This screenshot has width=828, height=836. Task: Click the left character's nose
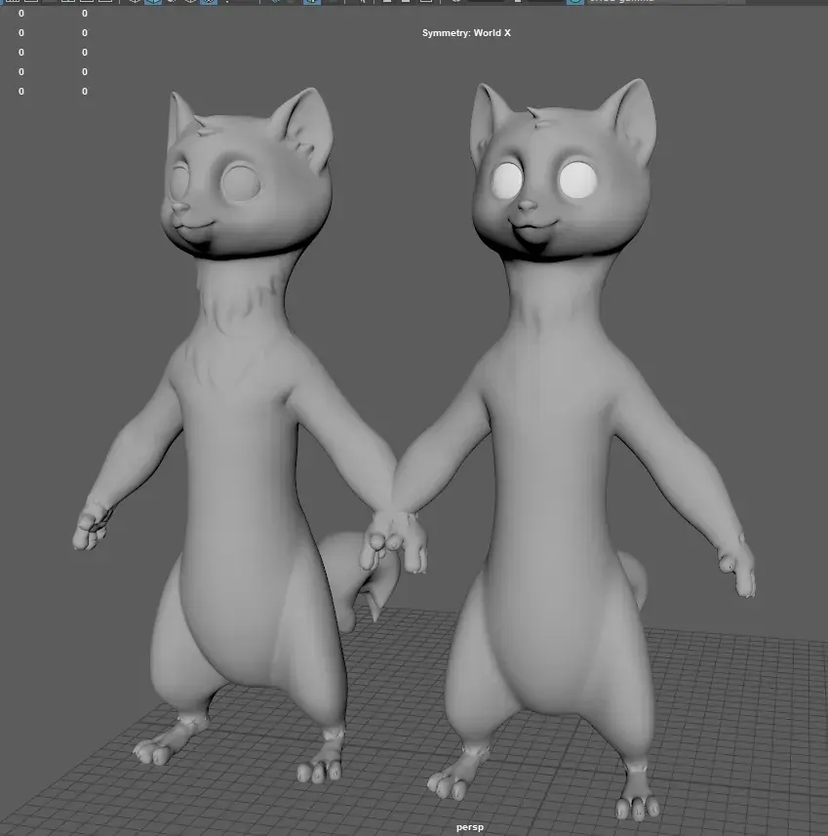tap(181, 208)
